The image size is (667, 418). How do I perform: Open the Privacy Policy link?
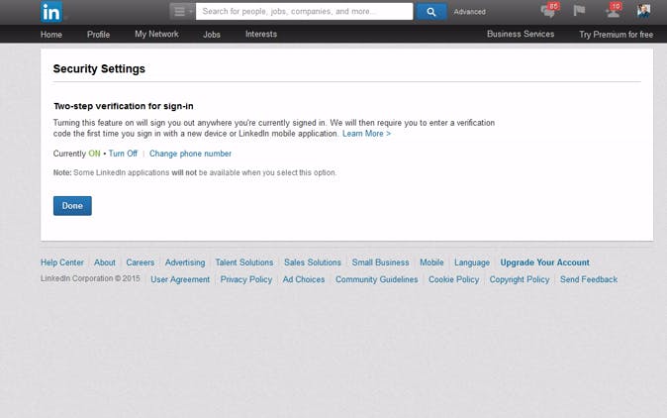click(x=246, y=279)
